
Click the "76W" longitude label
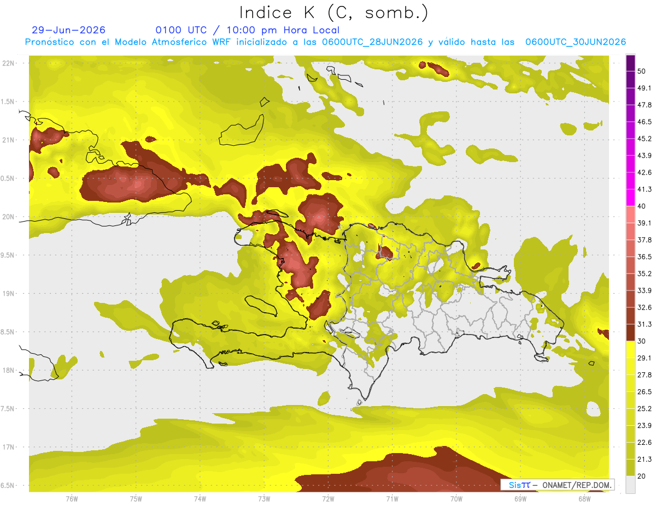tap(72, 498)
